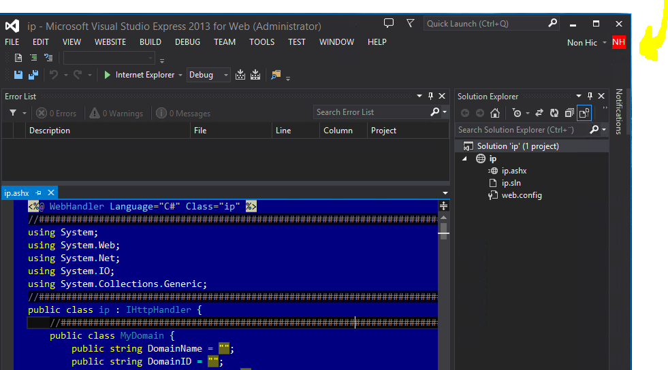Click the code editor vertical scrollbar thumb
Viewport: 668px width, 370px height.
tap(443, 231)
